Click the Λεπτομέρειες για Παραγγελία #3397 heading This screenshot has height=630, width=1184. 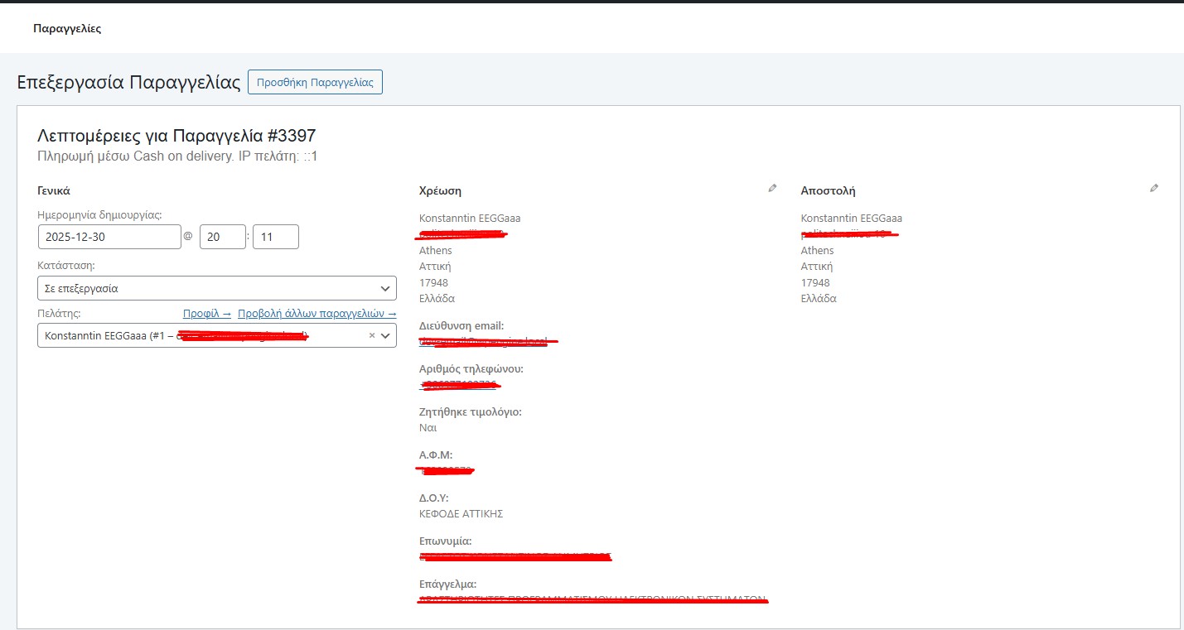point(176,136)
